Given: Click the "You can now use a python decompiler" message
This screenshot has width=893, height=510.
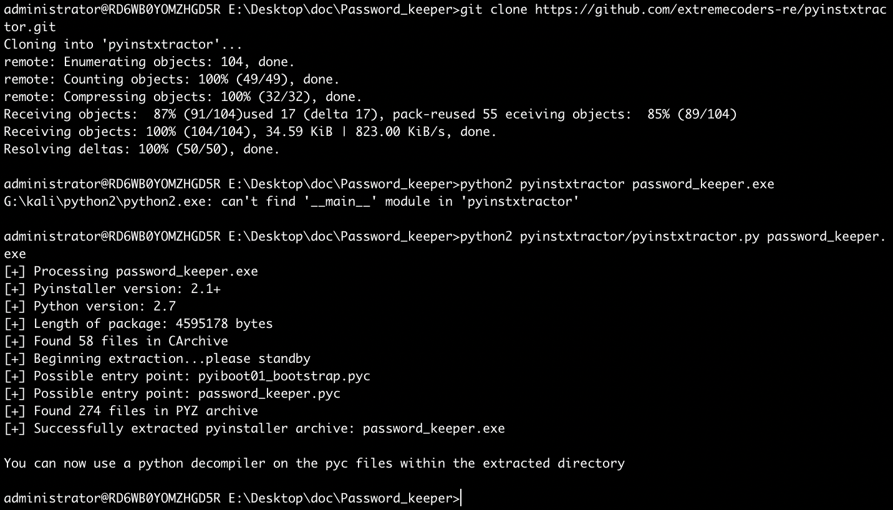Looking at the screenshot, I should click(314, 464).
